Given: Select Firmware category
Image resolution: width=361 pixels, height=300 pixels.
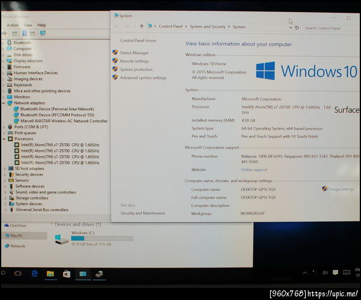Looking at the screenshot, I should (22, 67).
